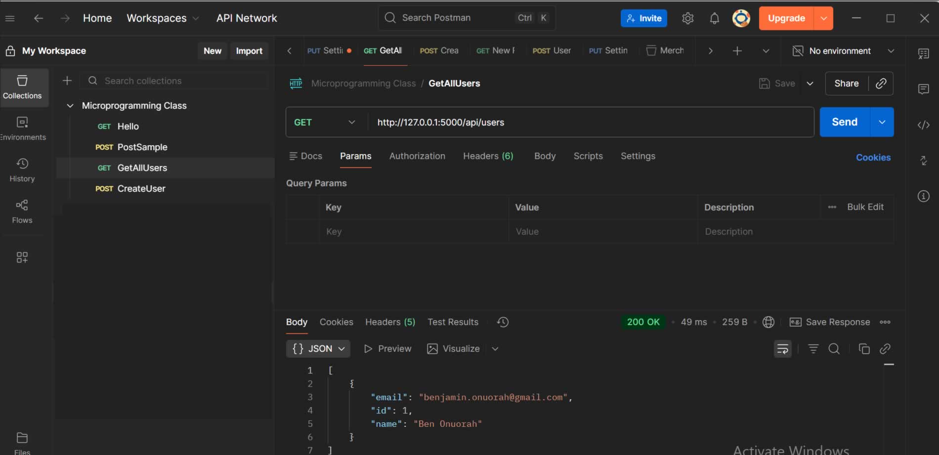Search the response with magnifier icon
The image size is (939, 455).
coord(834,349)
